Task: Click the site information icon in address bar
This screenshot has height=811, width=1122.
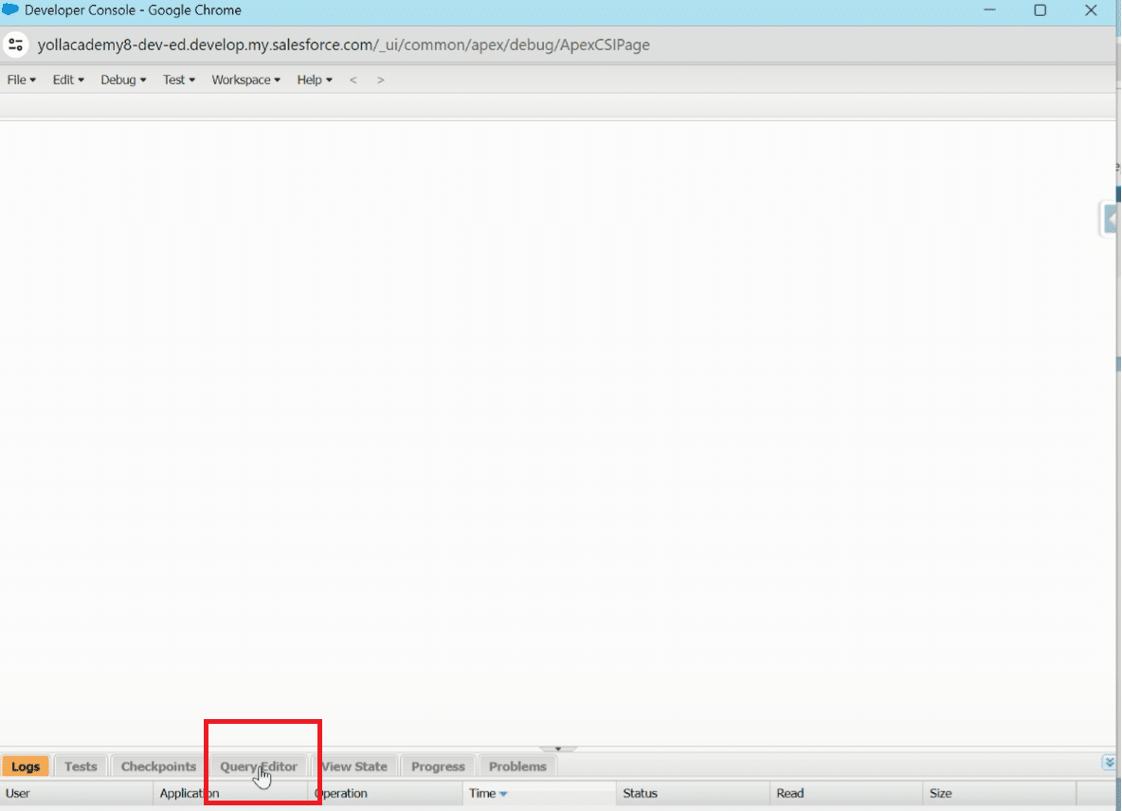Action: click(15, 45)
